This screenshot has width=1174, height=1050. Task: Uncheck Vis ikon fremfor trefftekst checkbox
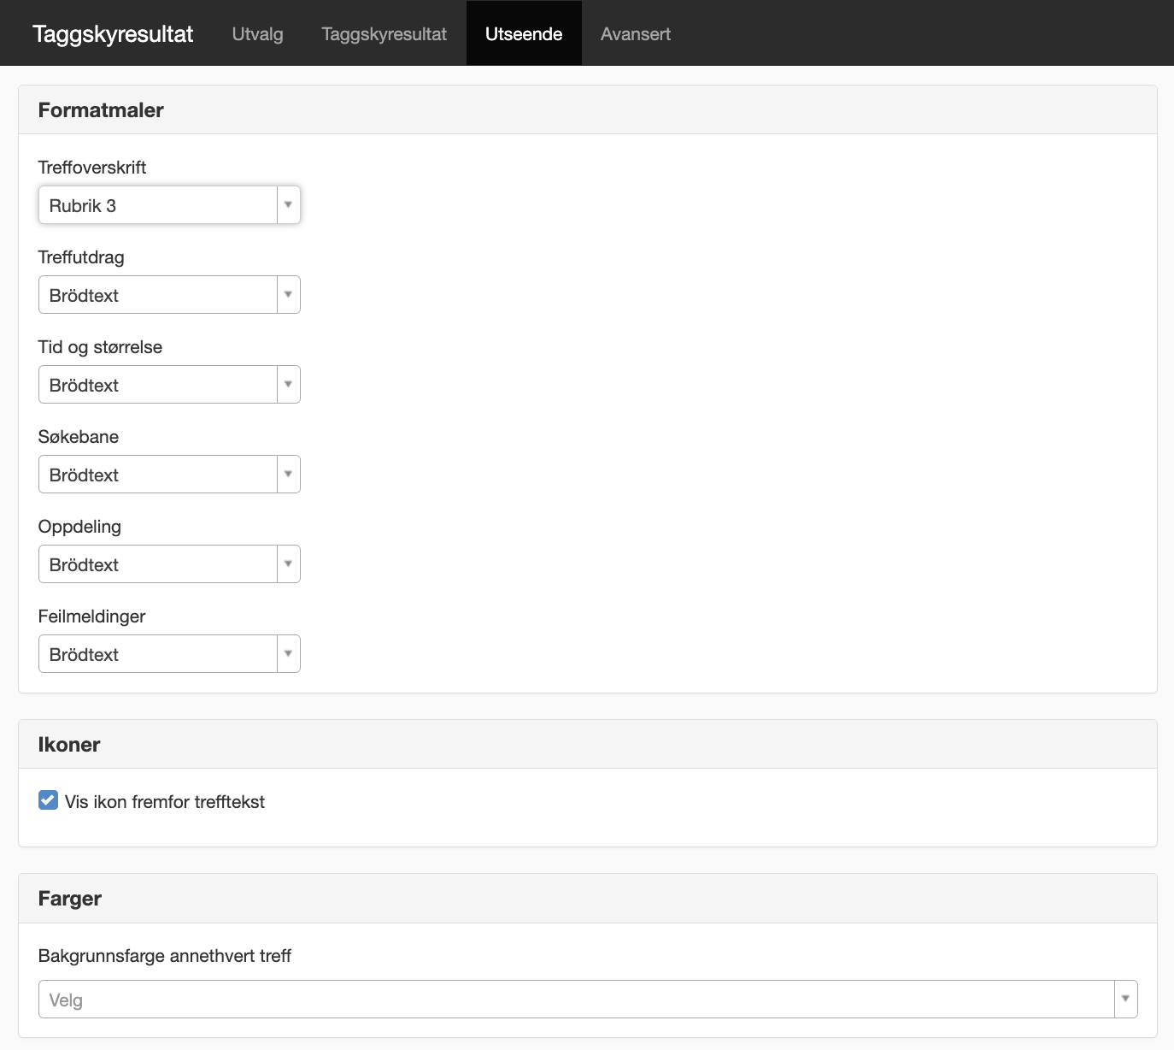(48, 800)
